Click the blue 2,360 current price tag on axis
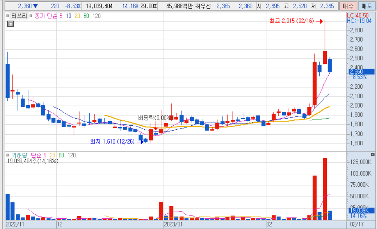Viewport: 377px width, 229px height. (x=361, y=72)
